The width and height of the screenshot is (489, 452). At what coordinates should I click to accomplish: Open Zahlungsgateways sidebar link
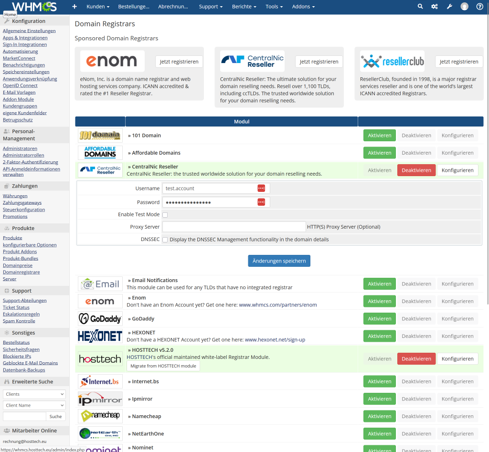coord(22,203)
